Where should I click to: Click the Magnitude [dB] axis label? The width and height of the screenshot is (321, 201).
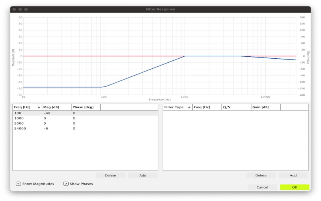pos(13,57)
